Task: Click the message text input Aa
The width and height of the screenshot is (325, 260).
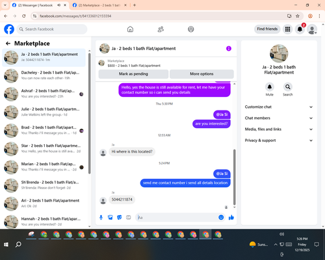Action: coord(177,217)
